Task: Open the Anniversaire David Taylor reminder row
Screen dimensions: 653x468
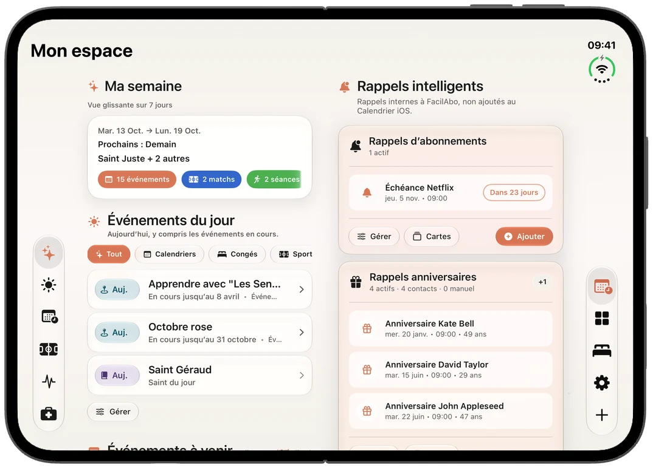Action: pos(451,370)
